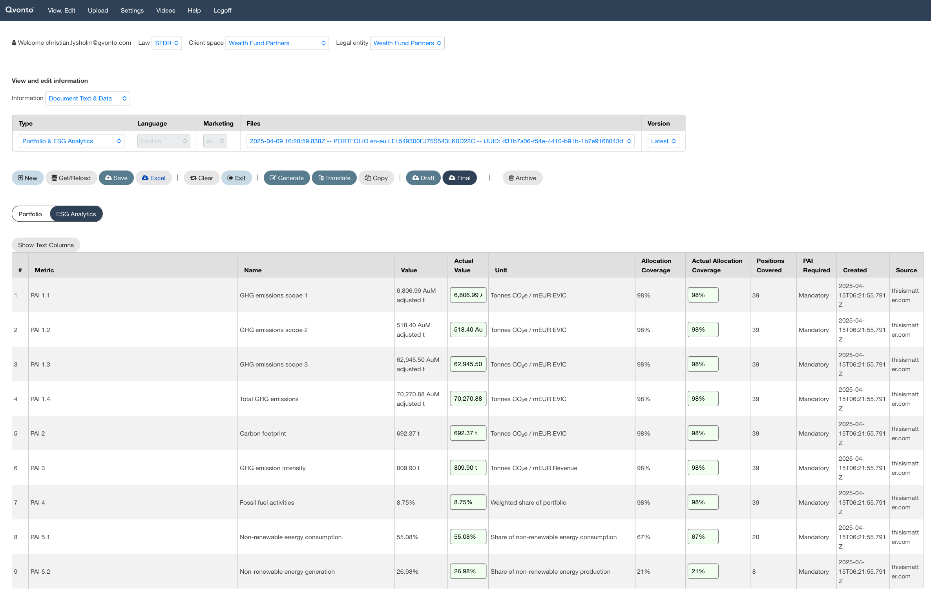This screenshot has width=931, height=589.
Task: Download data with Excel button
Action: (x=153, y=178)
